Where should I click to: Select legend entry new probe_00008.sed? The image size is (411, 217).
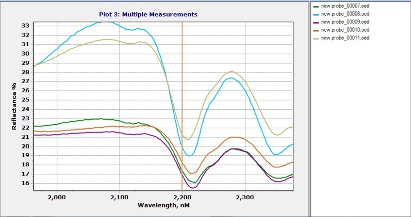[345, 14]
